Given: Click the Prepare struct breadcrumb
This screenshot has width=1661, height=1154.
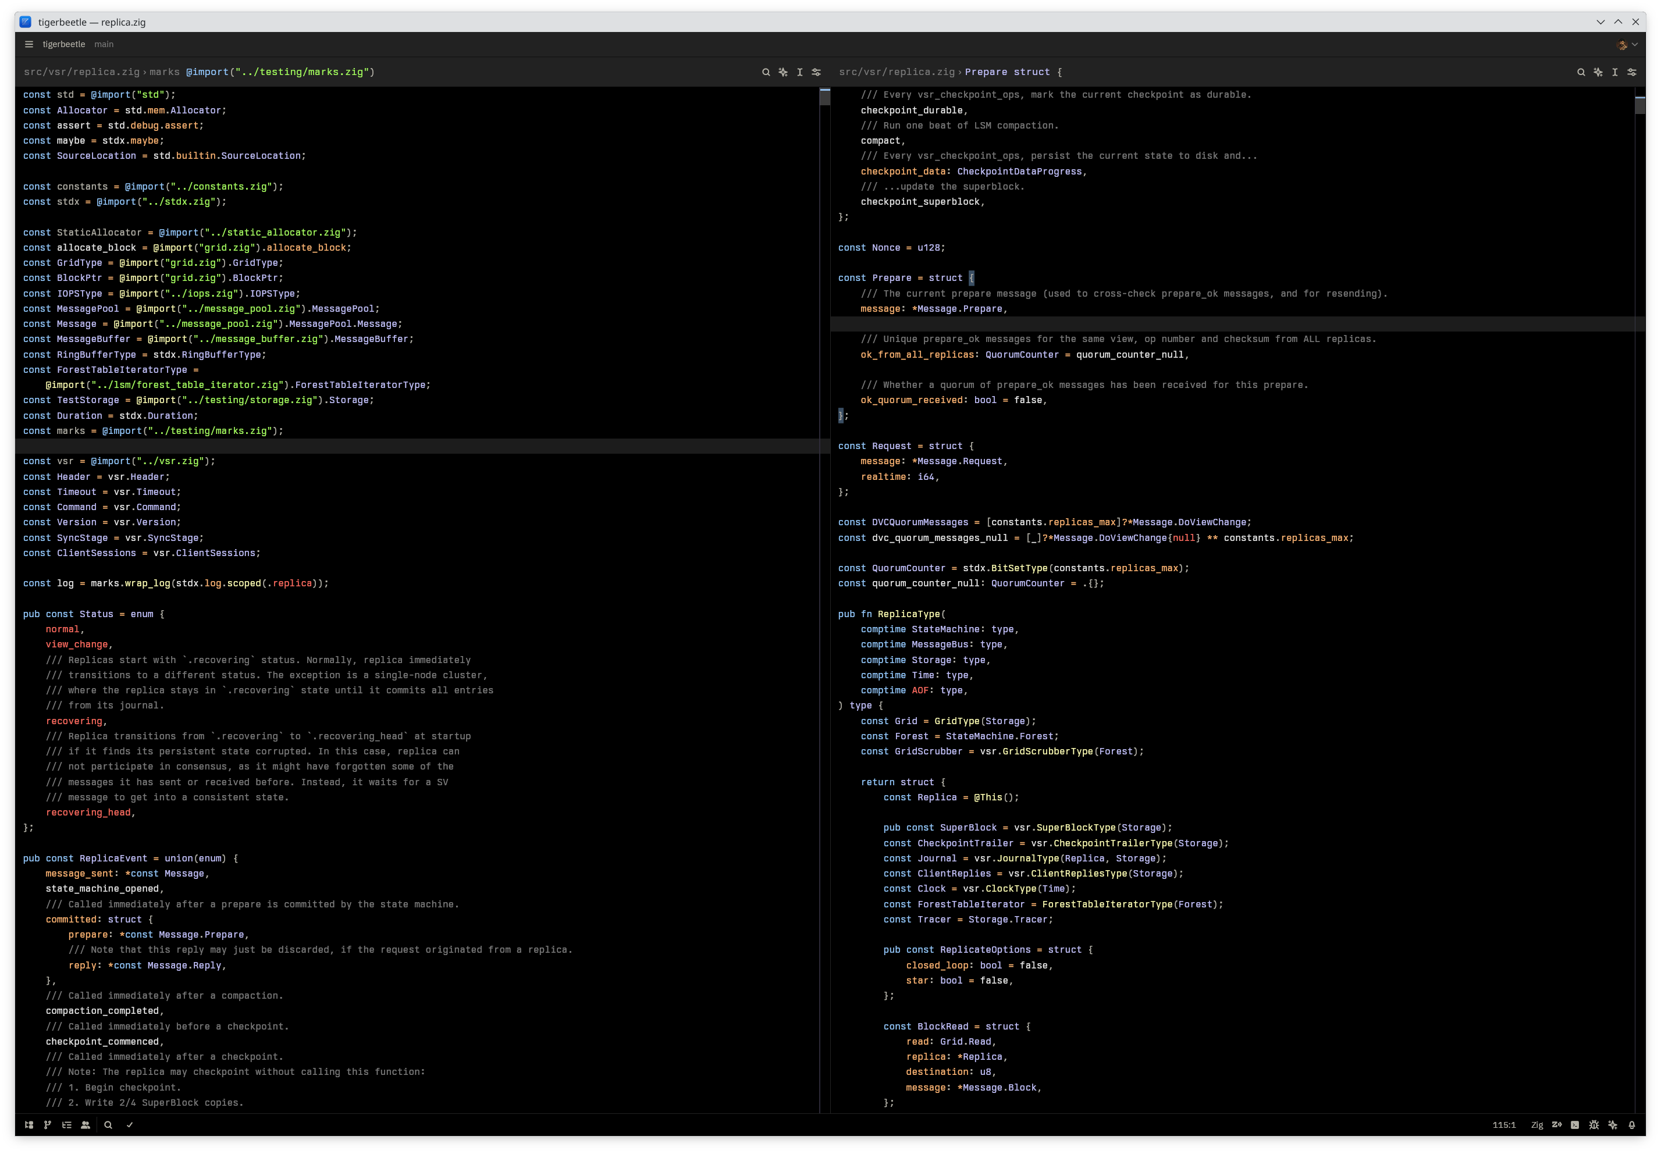Looking at the screenshot, I should [x=1013, y=72].
